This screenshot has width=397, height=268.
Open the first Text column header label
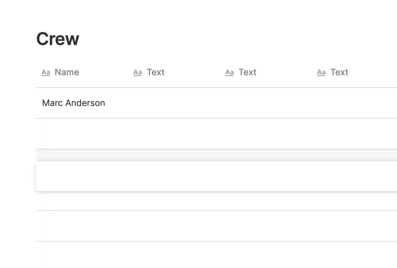[156, 72]
